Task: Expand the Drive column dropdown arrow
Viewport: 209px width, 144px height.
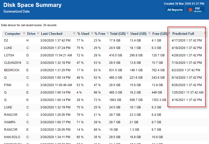Action: [38, 34]
